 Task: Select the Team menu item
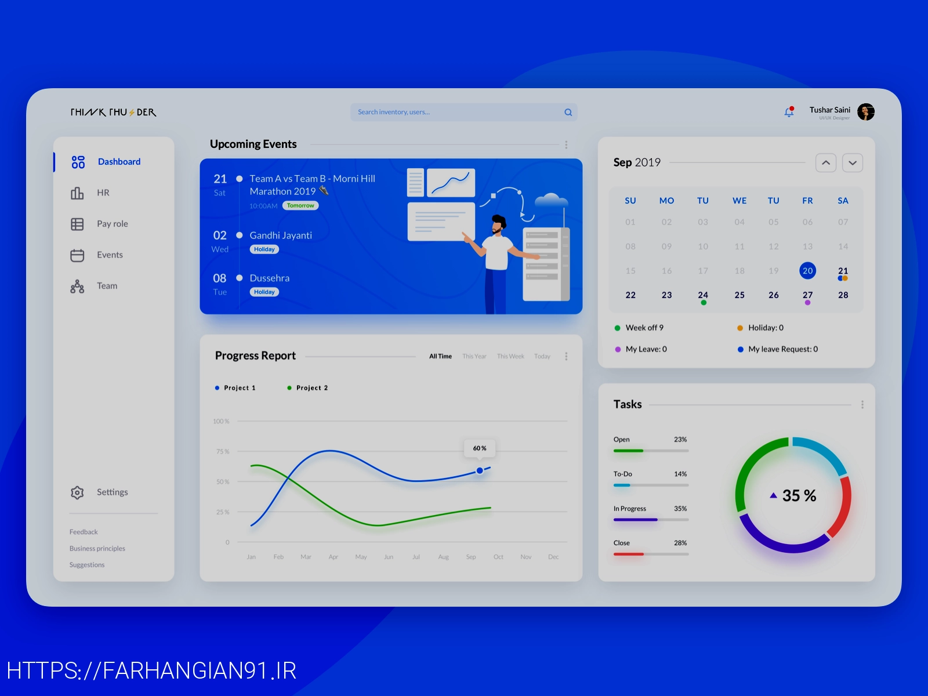coord(107,286)
